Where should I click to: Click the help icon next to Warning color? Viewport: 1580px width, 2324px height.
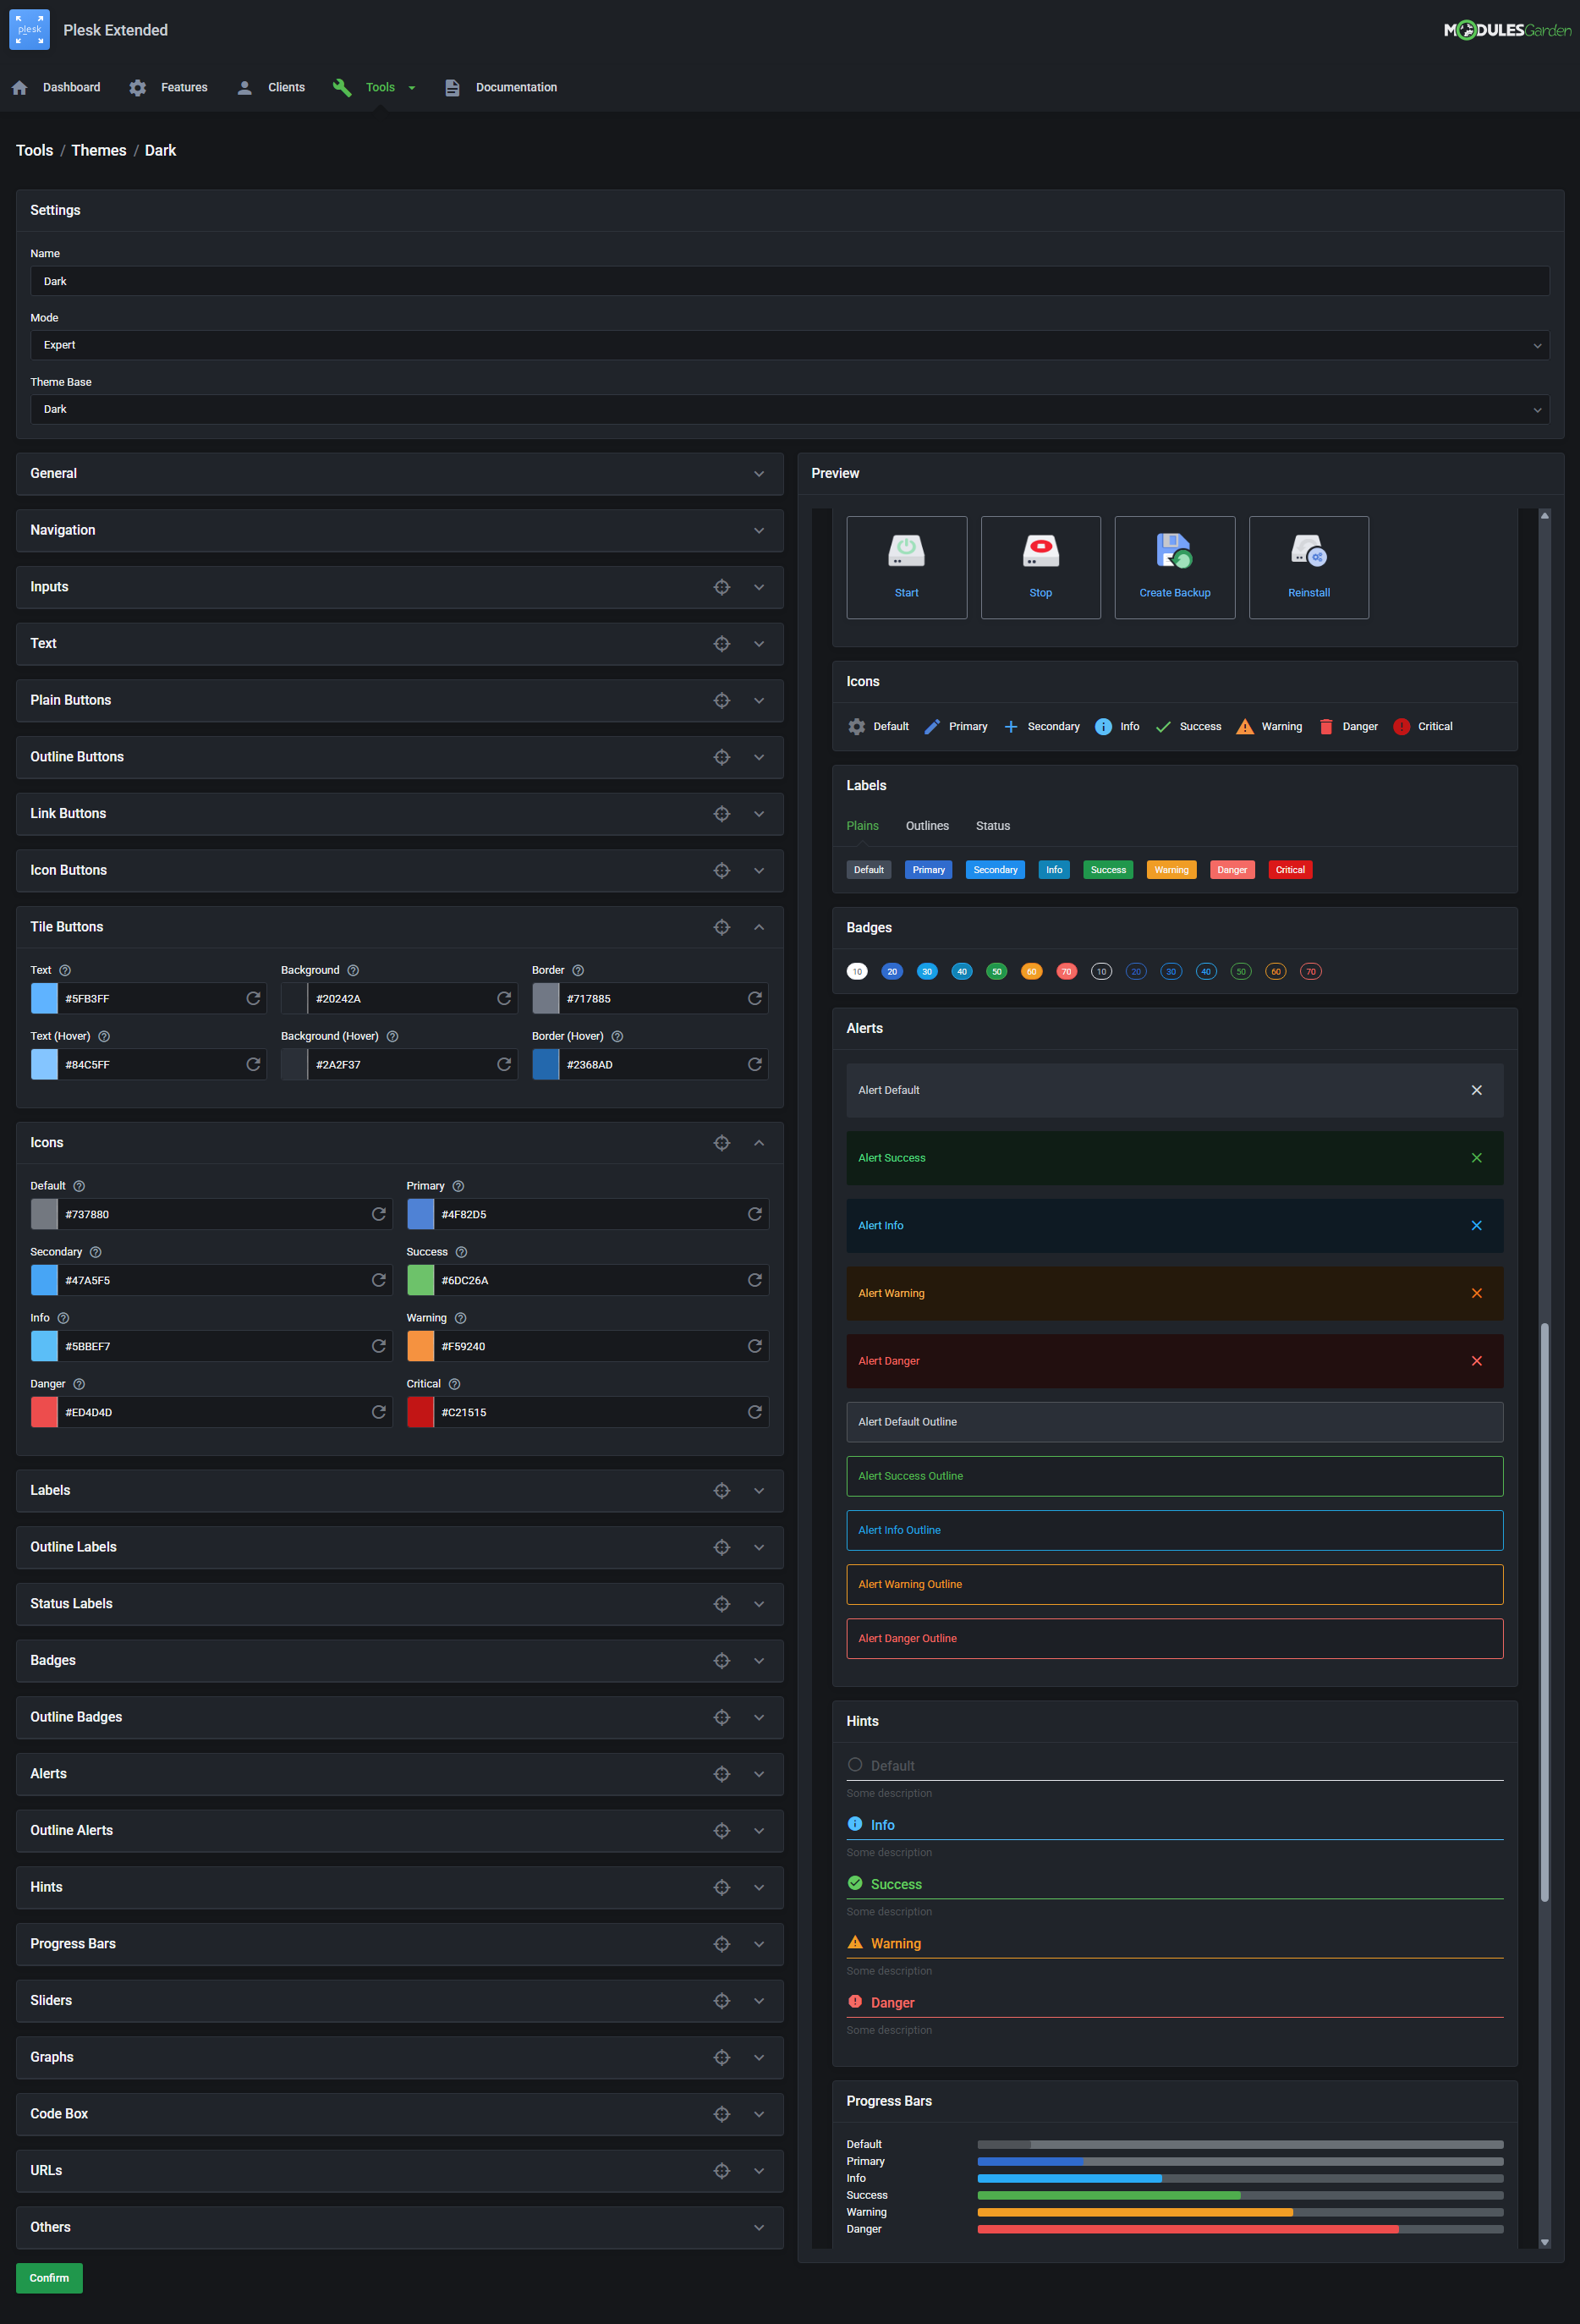tap(460, 1318)
